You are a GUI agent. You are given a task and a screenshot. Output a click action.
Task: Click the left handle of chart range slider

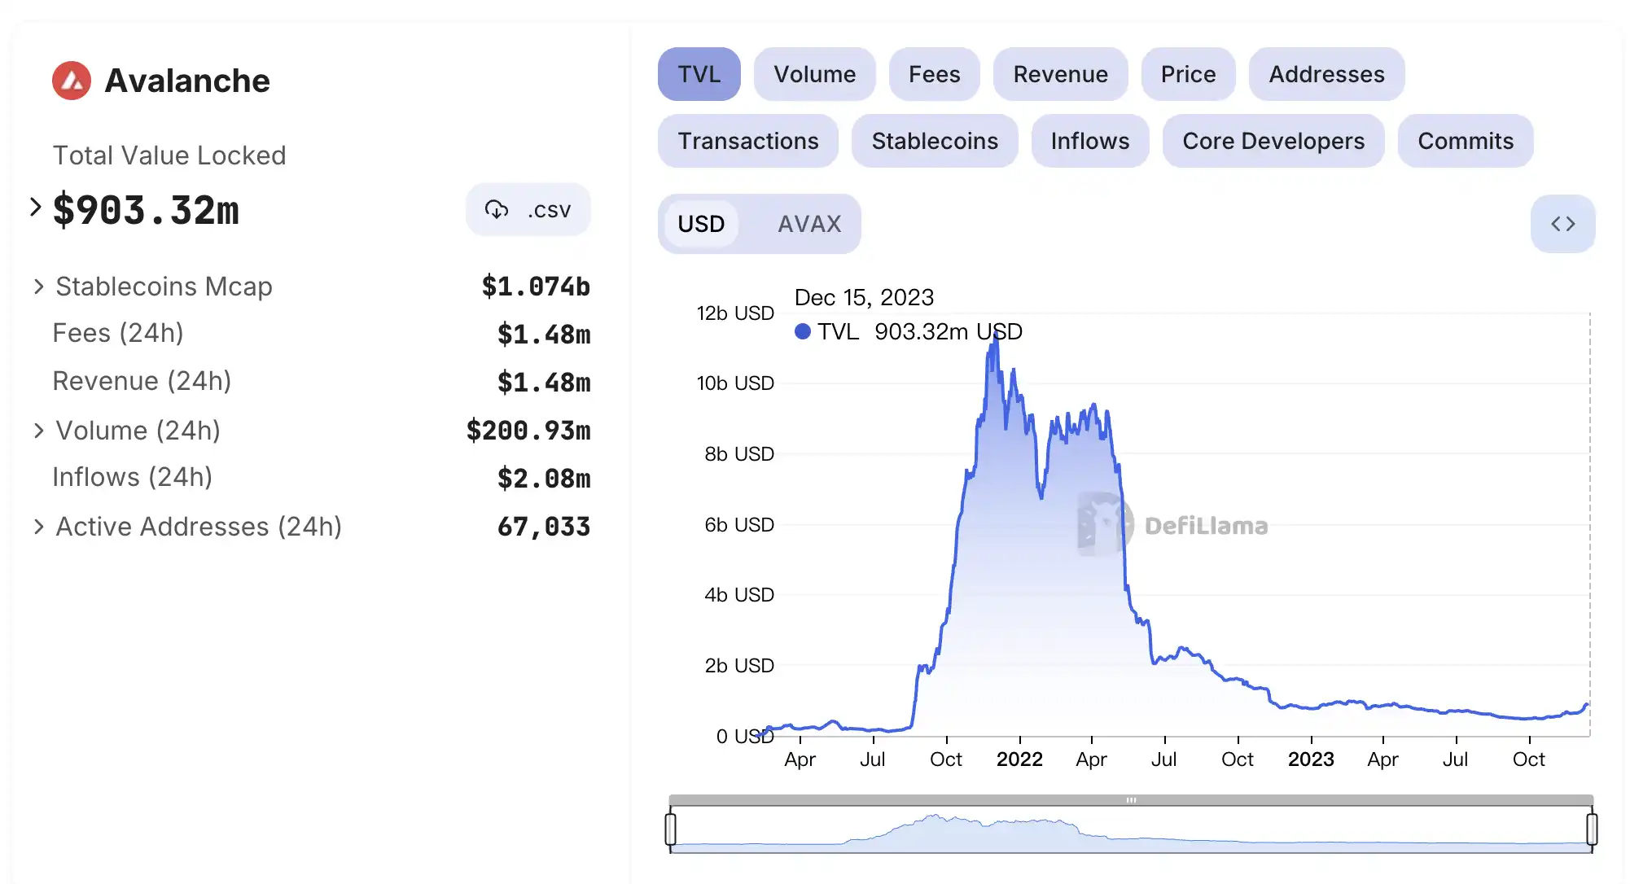click(x=670, y=829)
